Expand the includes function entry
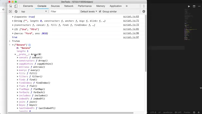This screenshot has width=202, height=114. pyautogui.click(x=18, y=96)
